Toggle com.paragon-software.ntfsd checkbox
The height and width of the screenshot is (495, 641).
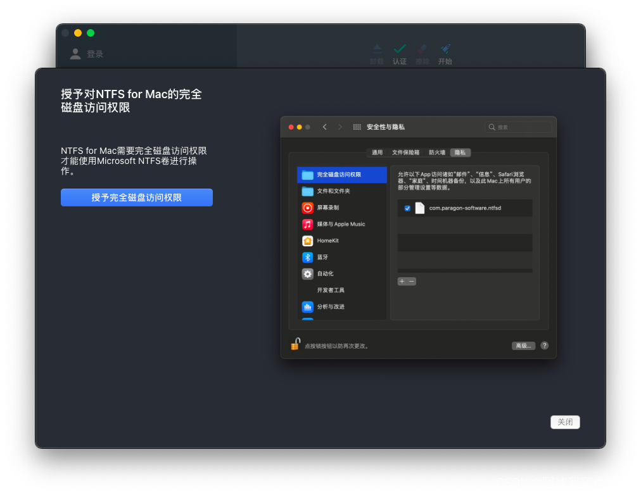[x=407, y=208]
